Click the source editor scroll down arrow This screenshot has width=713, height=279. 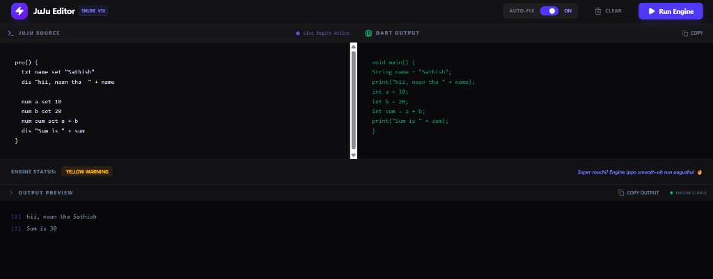point(353,155)
